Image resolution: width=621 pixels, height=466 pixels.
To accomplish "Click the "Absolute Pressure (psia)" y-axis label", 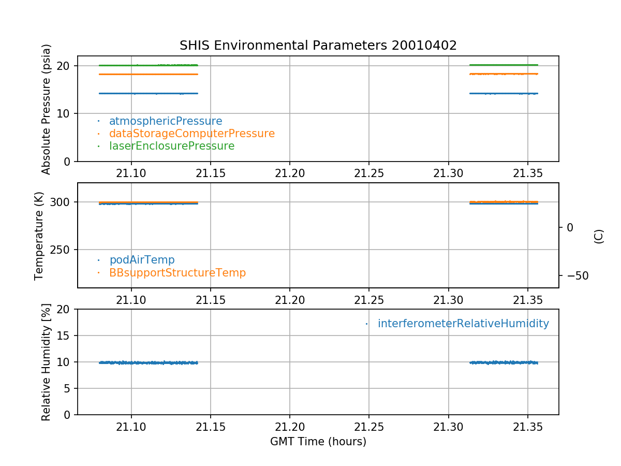I will point(47,109).
